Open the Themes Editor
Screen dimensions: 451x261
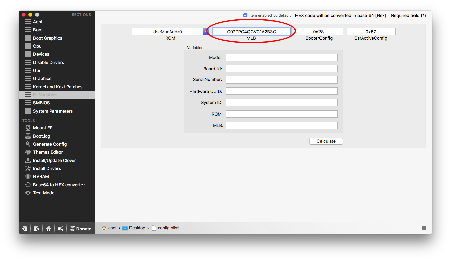[44, 152]
